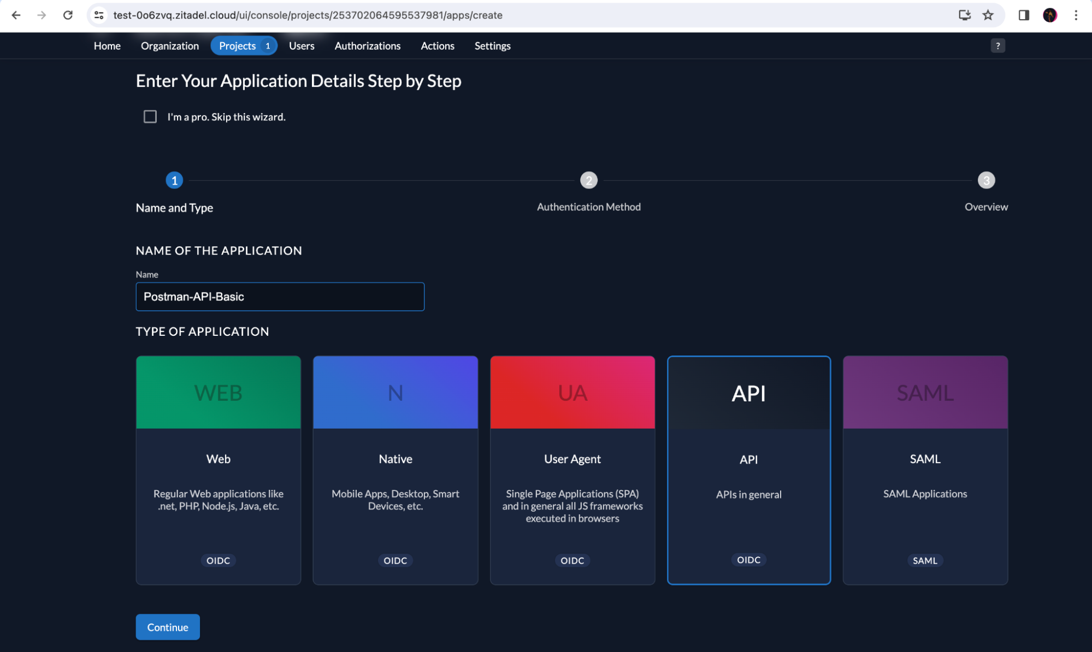Open the Authorizations tab

[x=368, y=46]
